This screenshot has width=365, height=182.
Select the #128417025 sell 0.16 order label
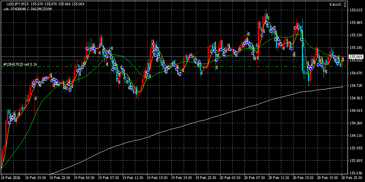pyautogui.click(x=20, y=64)
